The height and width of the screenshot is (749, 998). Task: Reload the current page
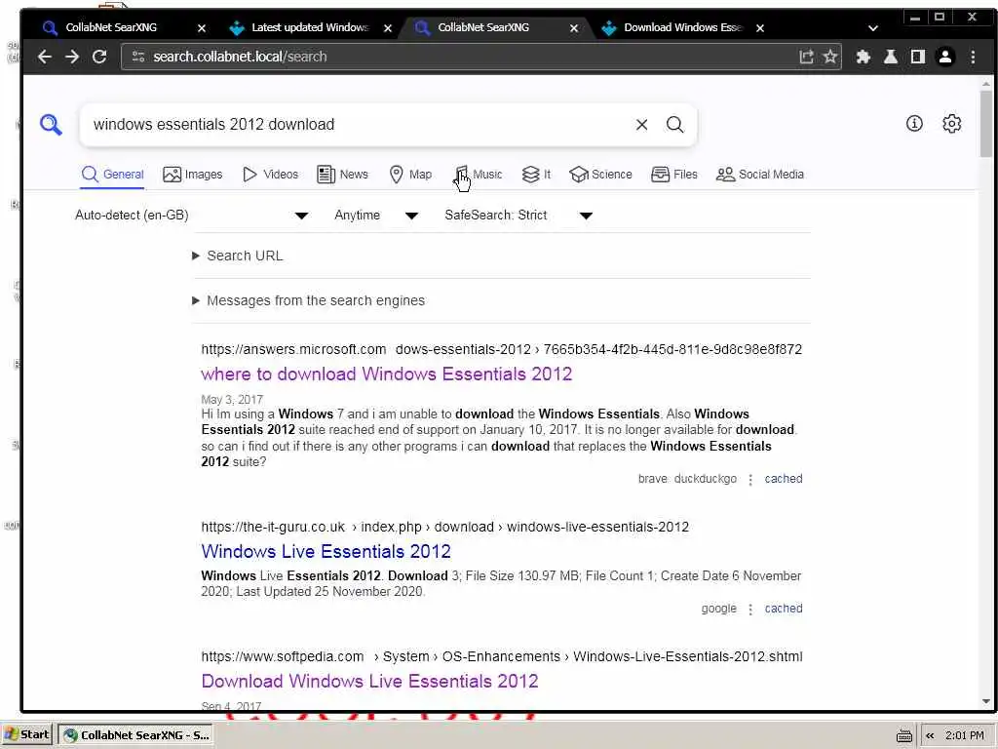pyautogui.click(x=99, y=57)
